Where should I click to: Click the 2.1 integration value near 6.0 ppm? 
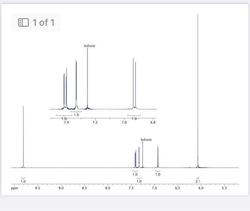(198, 181)
